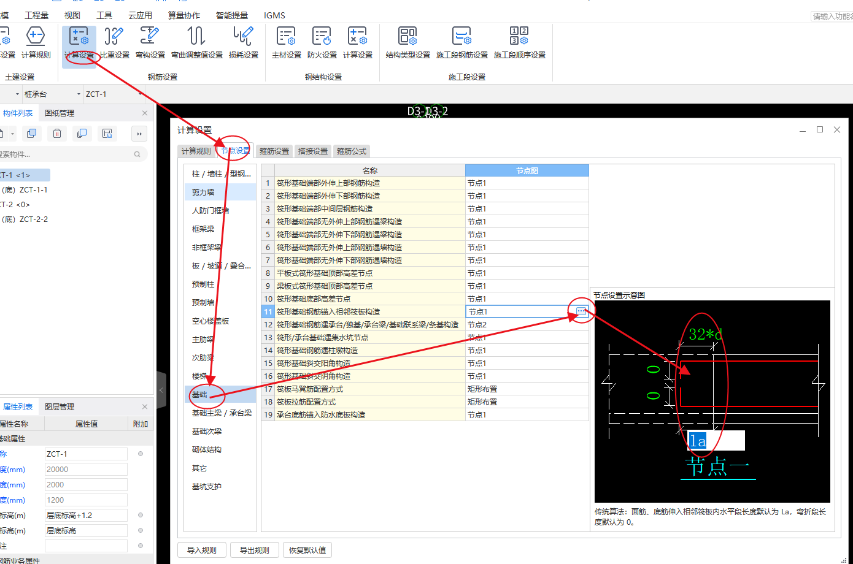The image size is (853, 564).
Task: Open the new component dropdown arrow
Action: [12, 134]
